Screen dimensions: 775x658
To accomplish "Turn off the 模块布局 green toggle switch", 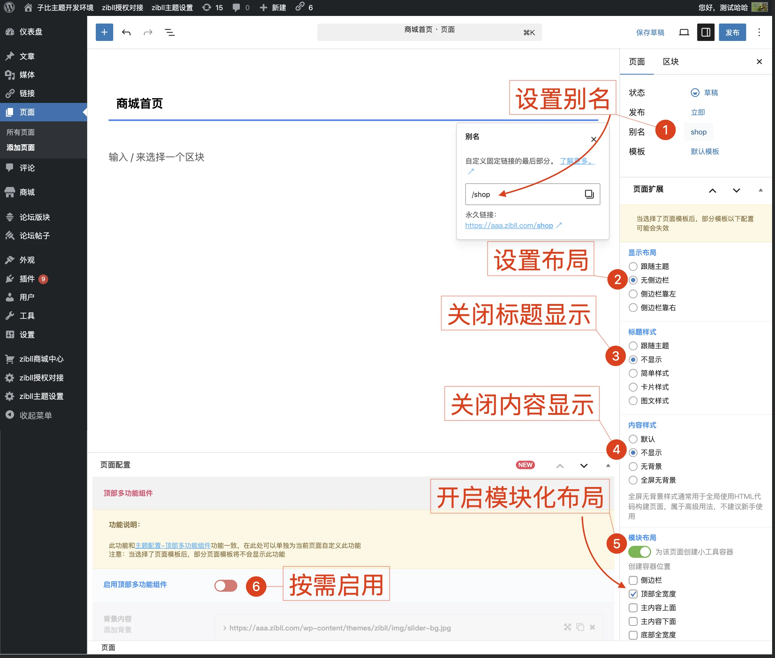I will pos(639,552).
